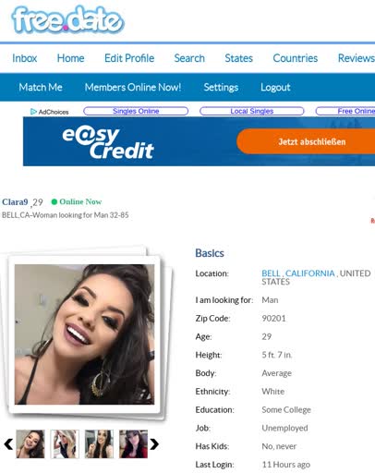Open Edit Profile

[129, 58]
